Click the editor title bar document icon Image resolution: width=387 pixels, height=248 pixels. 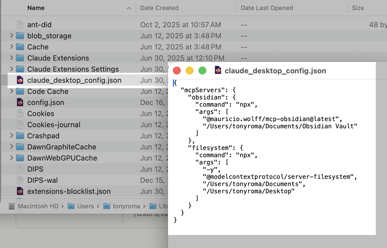pos(218,70)
